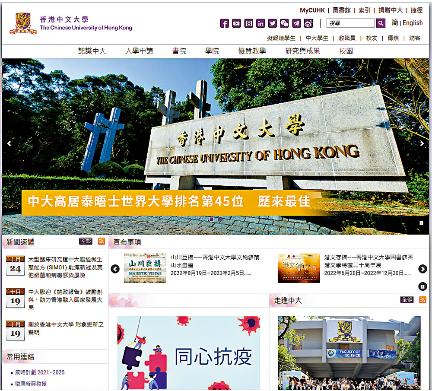Open the 校園 menu
Viewport: 432px width, 391px height.
(346, 51)
